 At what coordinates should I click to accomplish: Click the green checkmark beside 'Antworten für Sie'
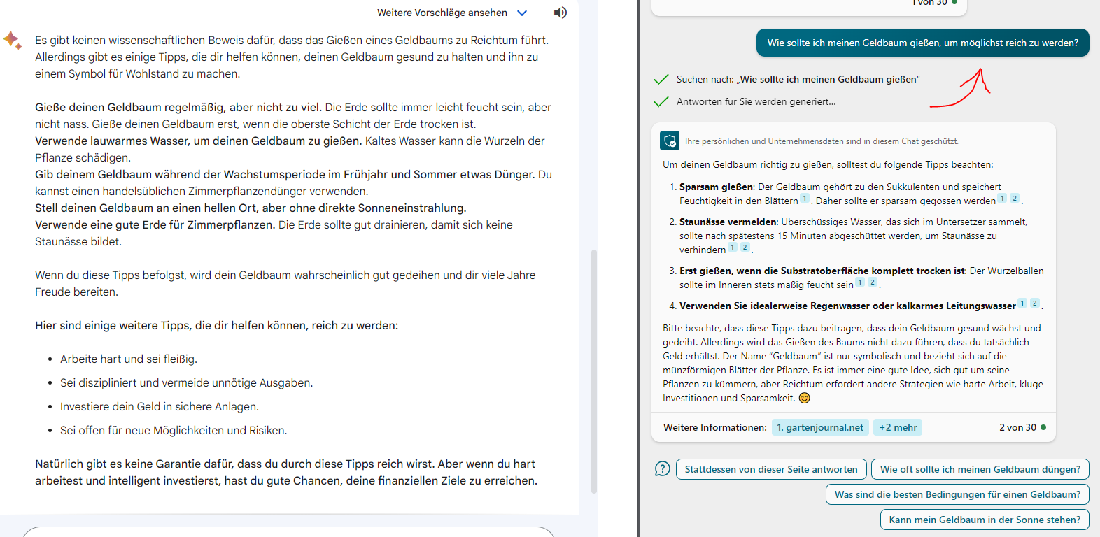[x=661, y=101]
